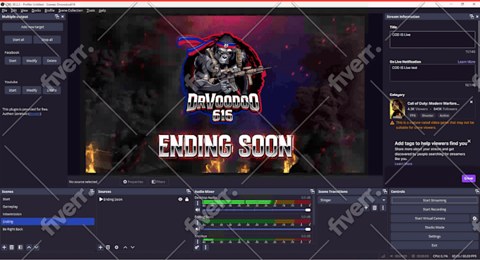The height and width of the screenshot is (260, 480).
Task: Open Mic/Aux three-dot options menu
Action: (198, 242)
